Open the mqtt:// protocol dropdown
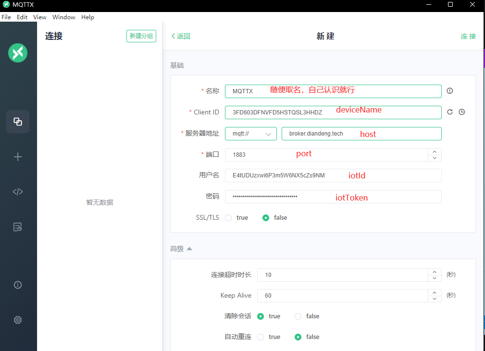Screen dimensions: 485x351 point(250,134)
